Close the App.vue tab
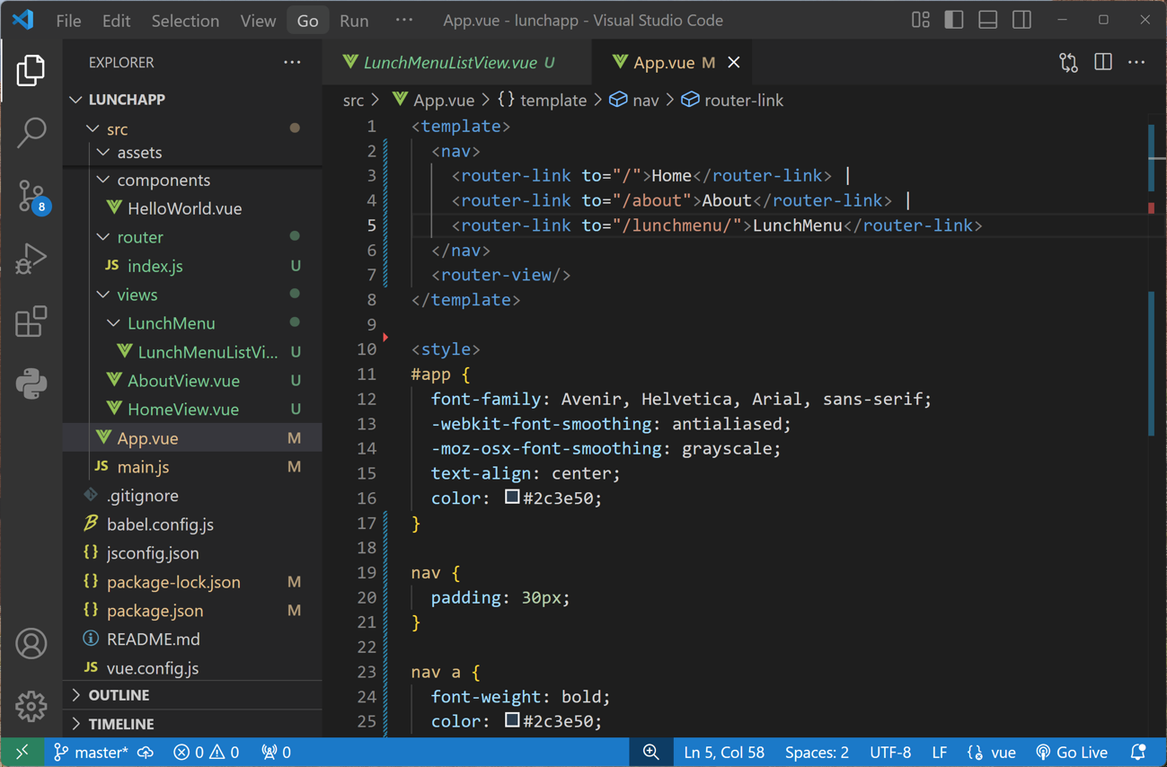 (734, 62)
